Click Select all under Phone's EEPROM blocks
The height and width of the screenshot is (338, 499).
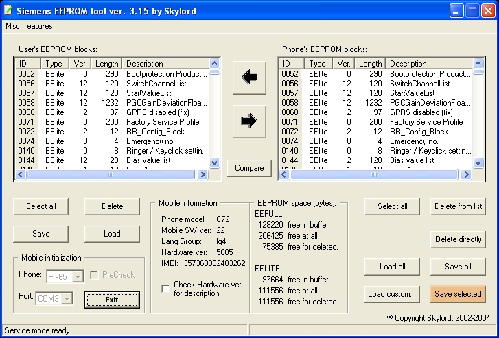(392, 206)
